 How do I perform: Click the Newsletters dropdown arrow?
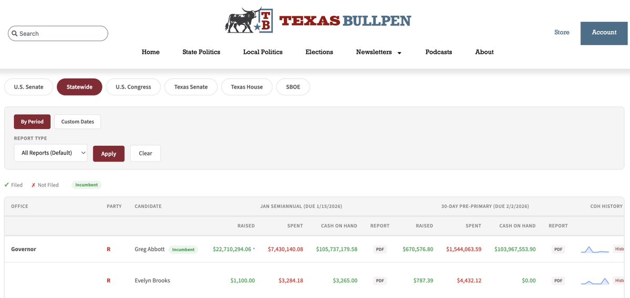399,53
